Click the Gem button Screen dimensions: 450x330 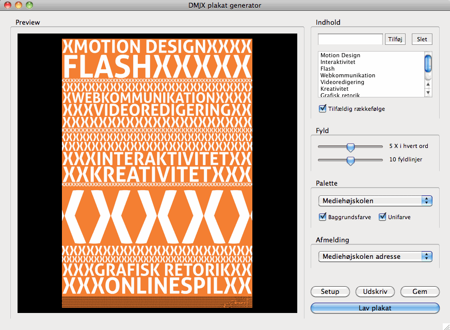pyautogui.click(x=420, y=291)
